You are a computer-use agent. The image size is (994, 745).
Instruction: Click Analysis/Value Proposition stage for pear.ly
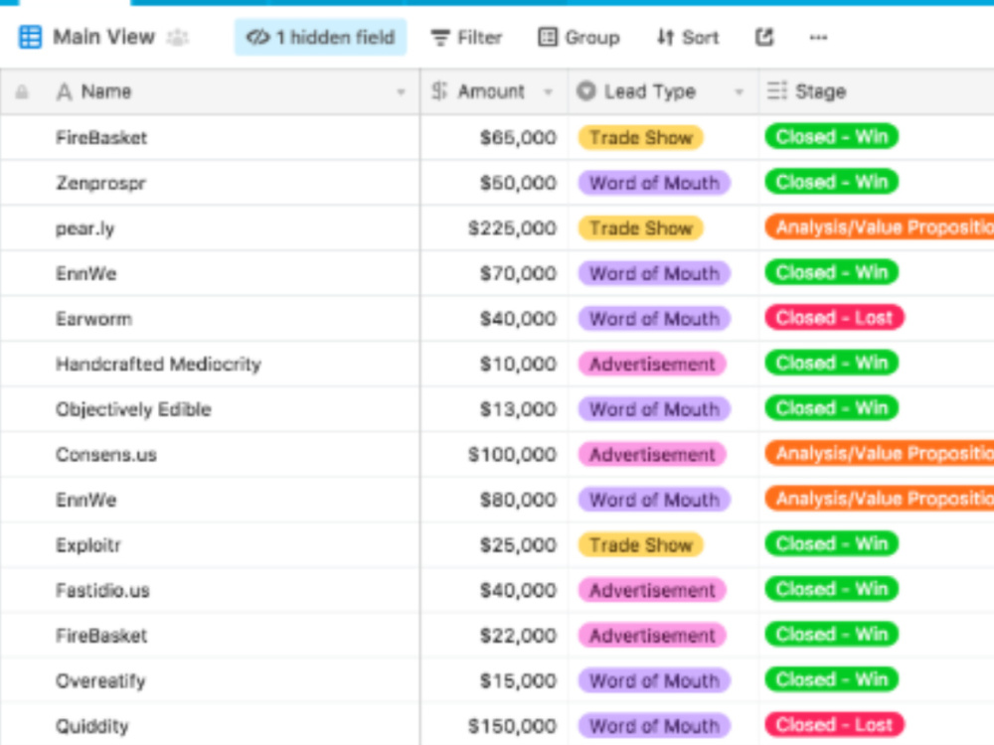[880, 226]
